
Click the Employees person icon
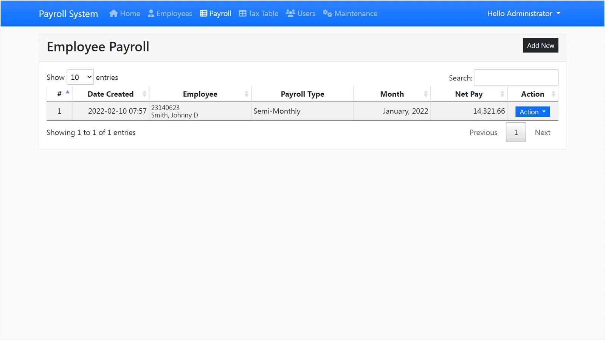click(x=151, y=14)
